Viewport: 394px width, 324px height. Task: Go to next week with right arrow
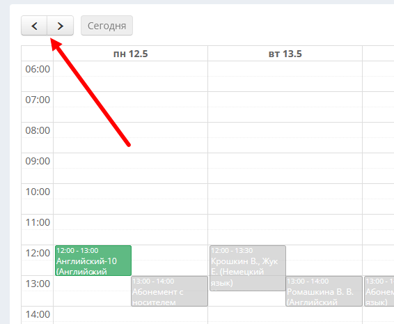point(61,26)
